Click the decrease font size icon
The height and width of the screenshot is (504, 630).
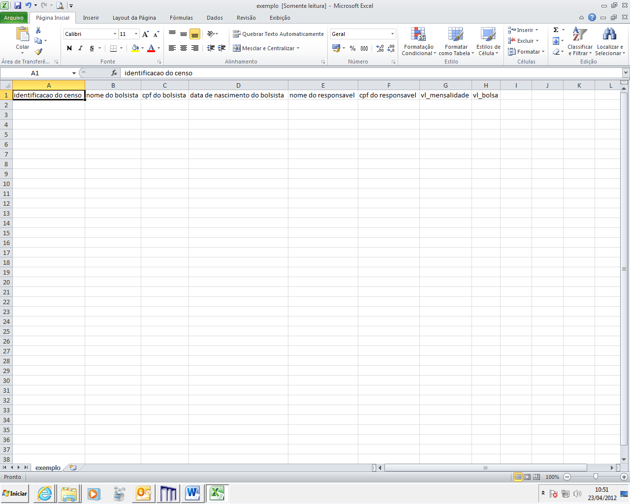tap(156, 34)
